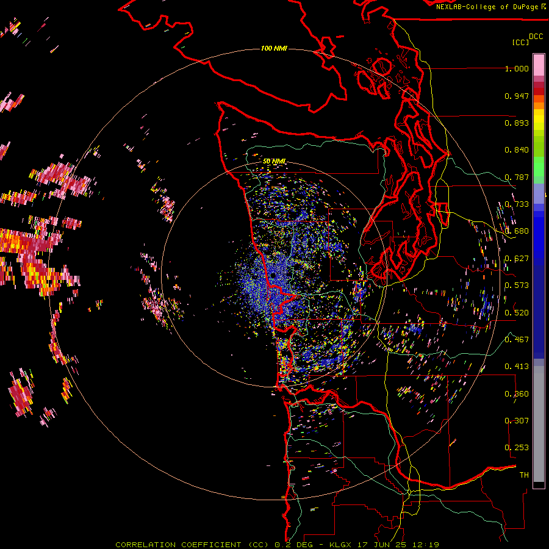Select the 100 NMI range ring label
The width and height of the screenshot is (549, 549).
pos(274,48)
